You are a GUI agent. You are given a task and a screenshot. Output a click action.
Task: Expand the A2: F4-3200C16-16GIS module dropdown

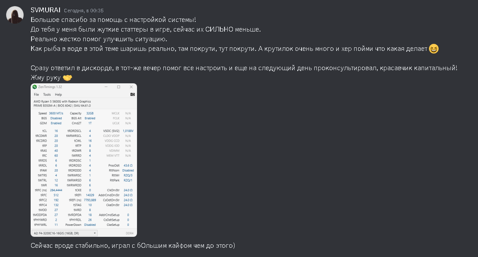coord(65,233)
